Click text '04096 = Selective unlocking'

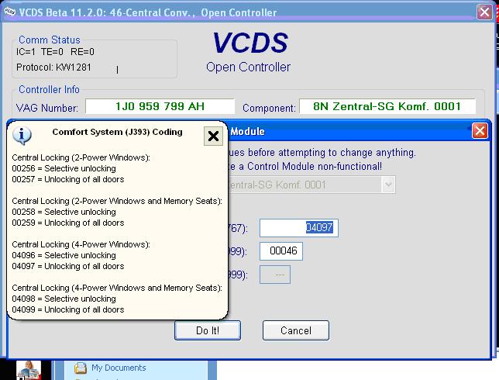[x=64, y=255]
